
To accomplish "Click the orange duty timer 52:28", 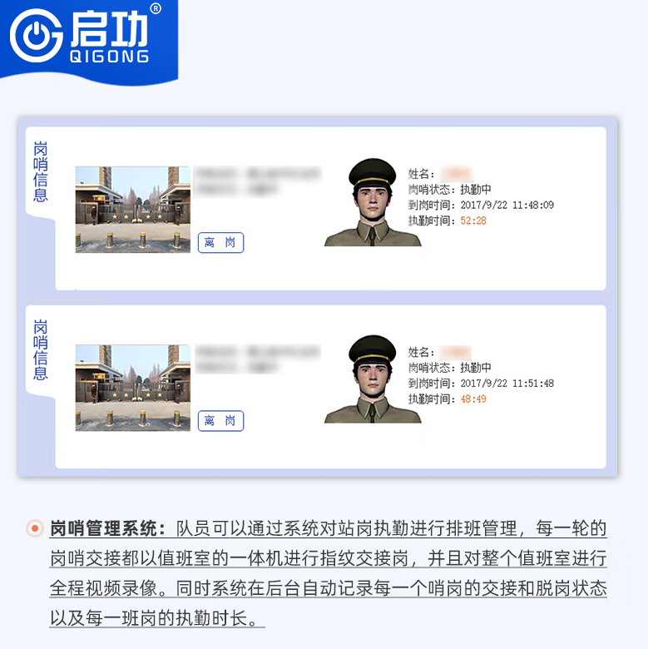I will point(473,220).
